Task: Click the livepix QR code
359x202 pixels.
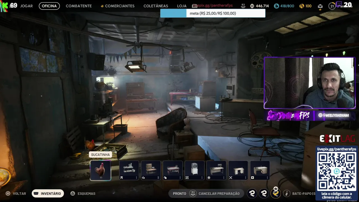Action: (337, 172)
